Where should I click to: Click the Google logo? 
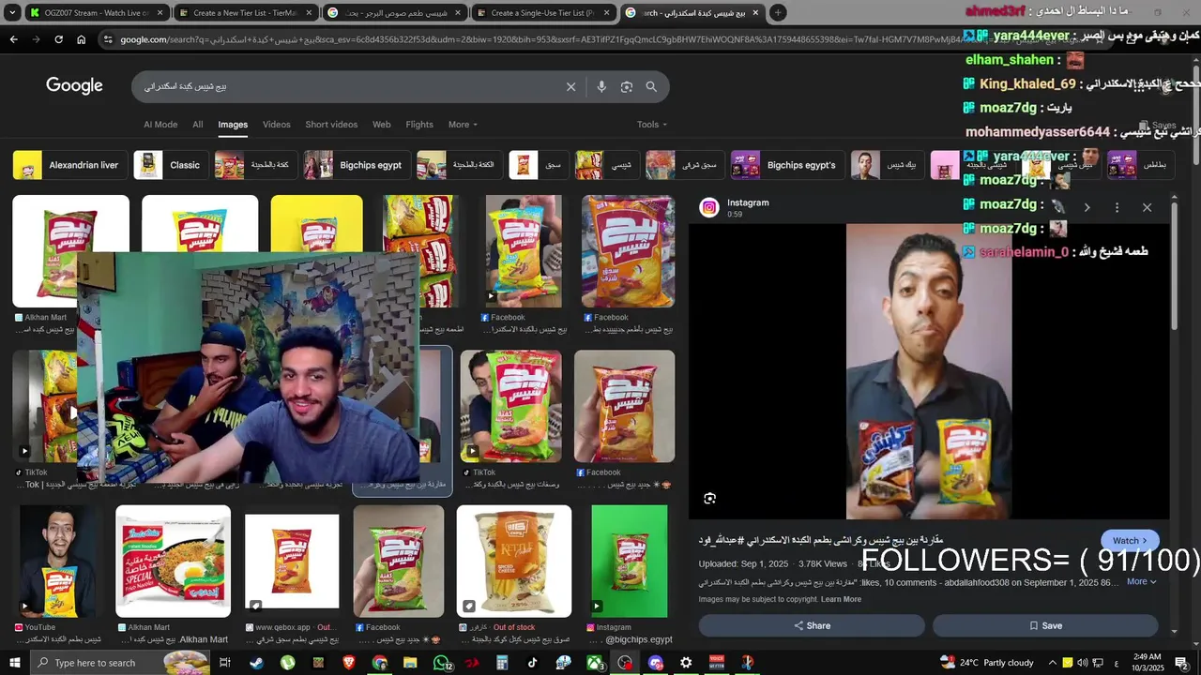(74, 85)
